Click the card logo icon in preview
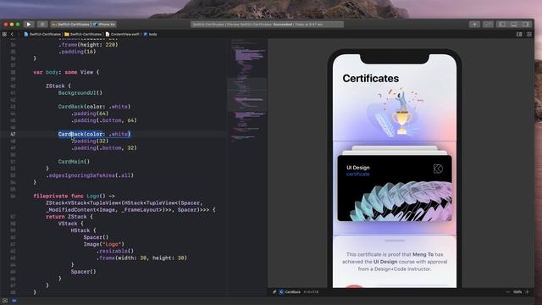 (x=438, y=169)
